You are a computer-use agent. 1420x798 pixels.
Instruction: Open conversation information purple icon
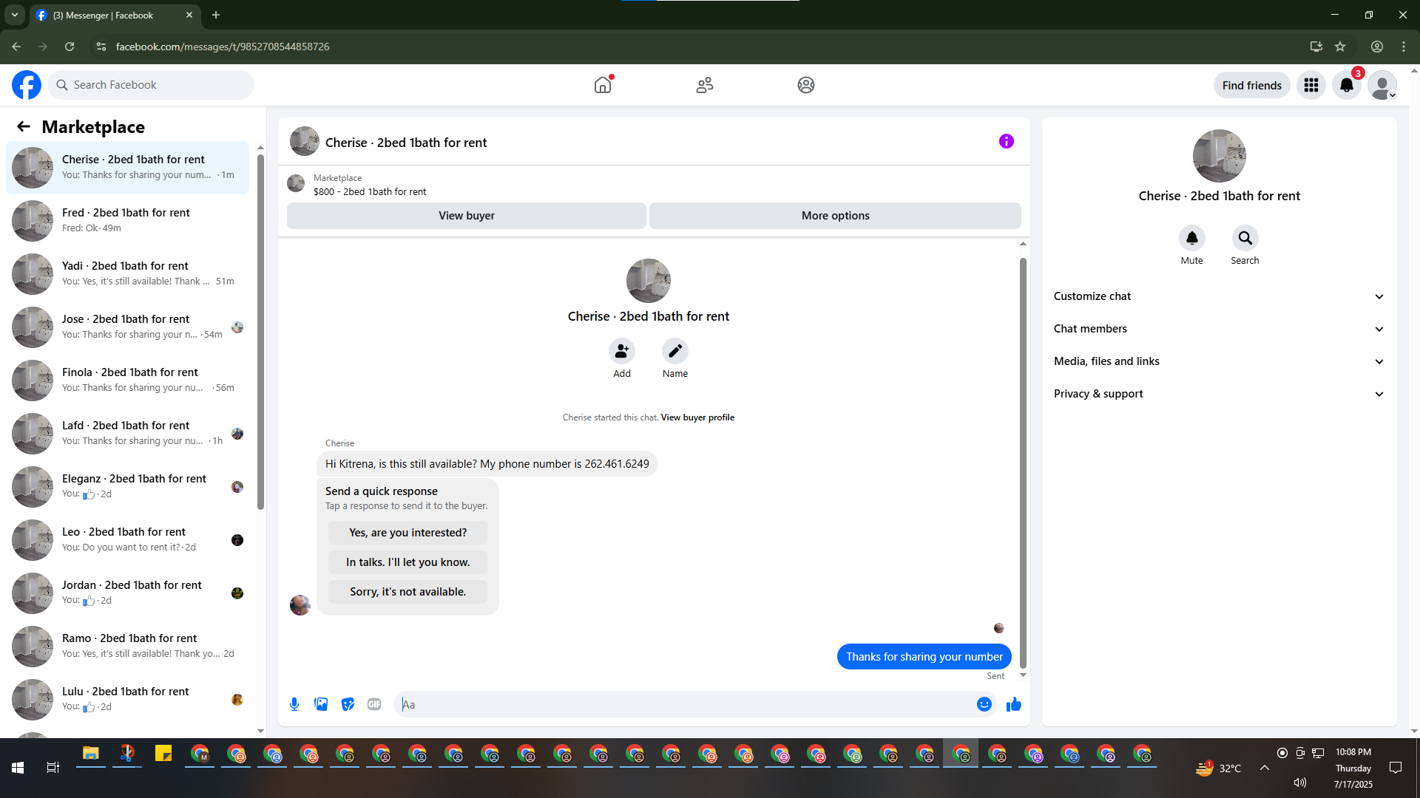(x=1006, y=141)
